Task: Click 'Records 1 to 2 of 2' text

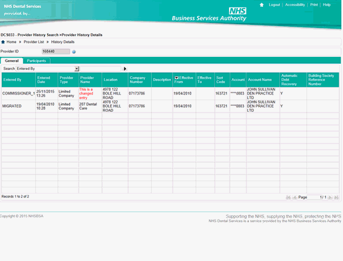Action: click(15, 197)
